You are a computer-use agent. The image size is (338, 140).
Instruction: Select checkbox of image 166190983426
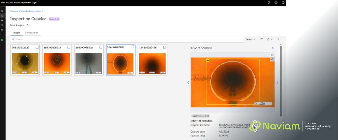[164, 47]
